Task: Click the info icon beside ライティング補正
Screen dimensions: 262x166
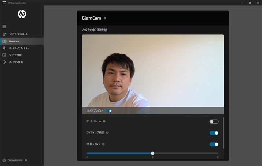Action: tap(107, 133)
